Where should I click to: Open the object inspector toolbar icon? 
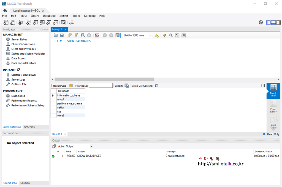click(x=20, y=22)
